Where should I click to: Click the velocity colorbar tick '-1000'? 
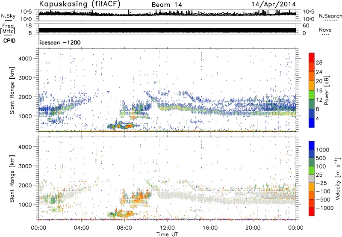coord(324,208)
